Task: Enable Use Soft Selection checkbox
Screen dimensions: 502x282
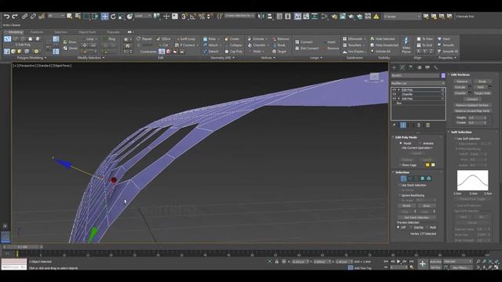Action: pyautogui.click(x=455, y=139)
